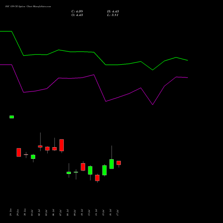Click the IOC CE Option Chart title

click(28, 7)
